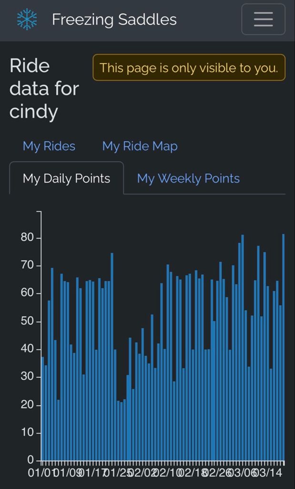The image size is (295, 489).
Task: Click the rightmost bar in the chart
Action: pyautogui.click(x=284, y=347)
